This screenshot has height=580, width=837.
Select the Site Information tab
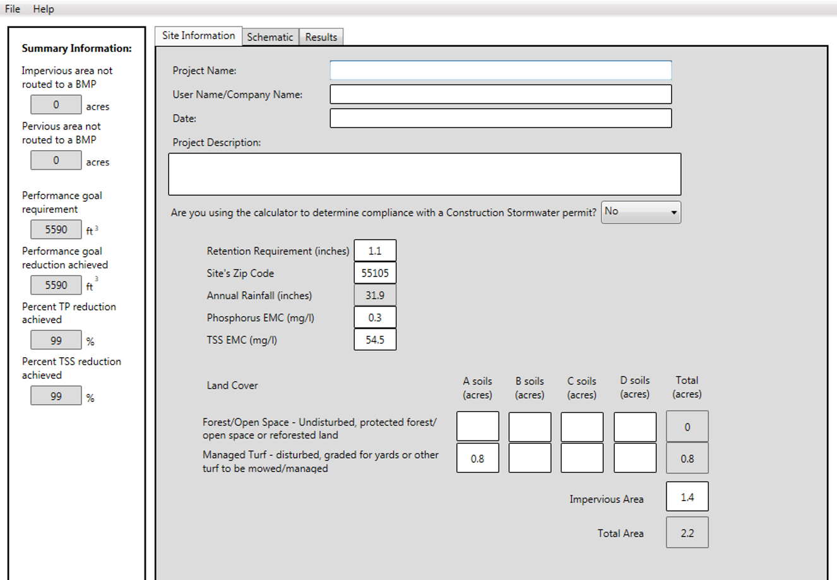pos(198,35)
